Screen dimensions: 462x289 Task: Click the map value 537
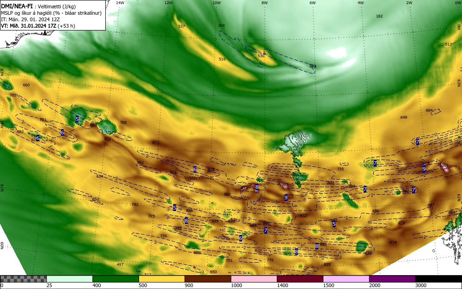pos(182,26)
